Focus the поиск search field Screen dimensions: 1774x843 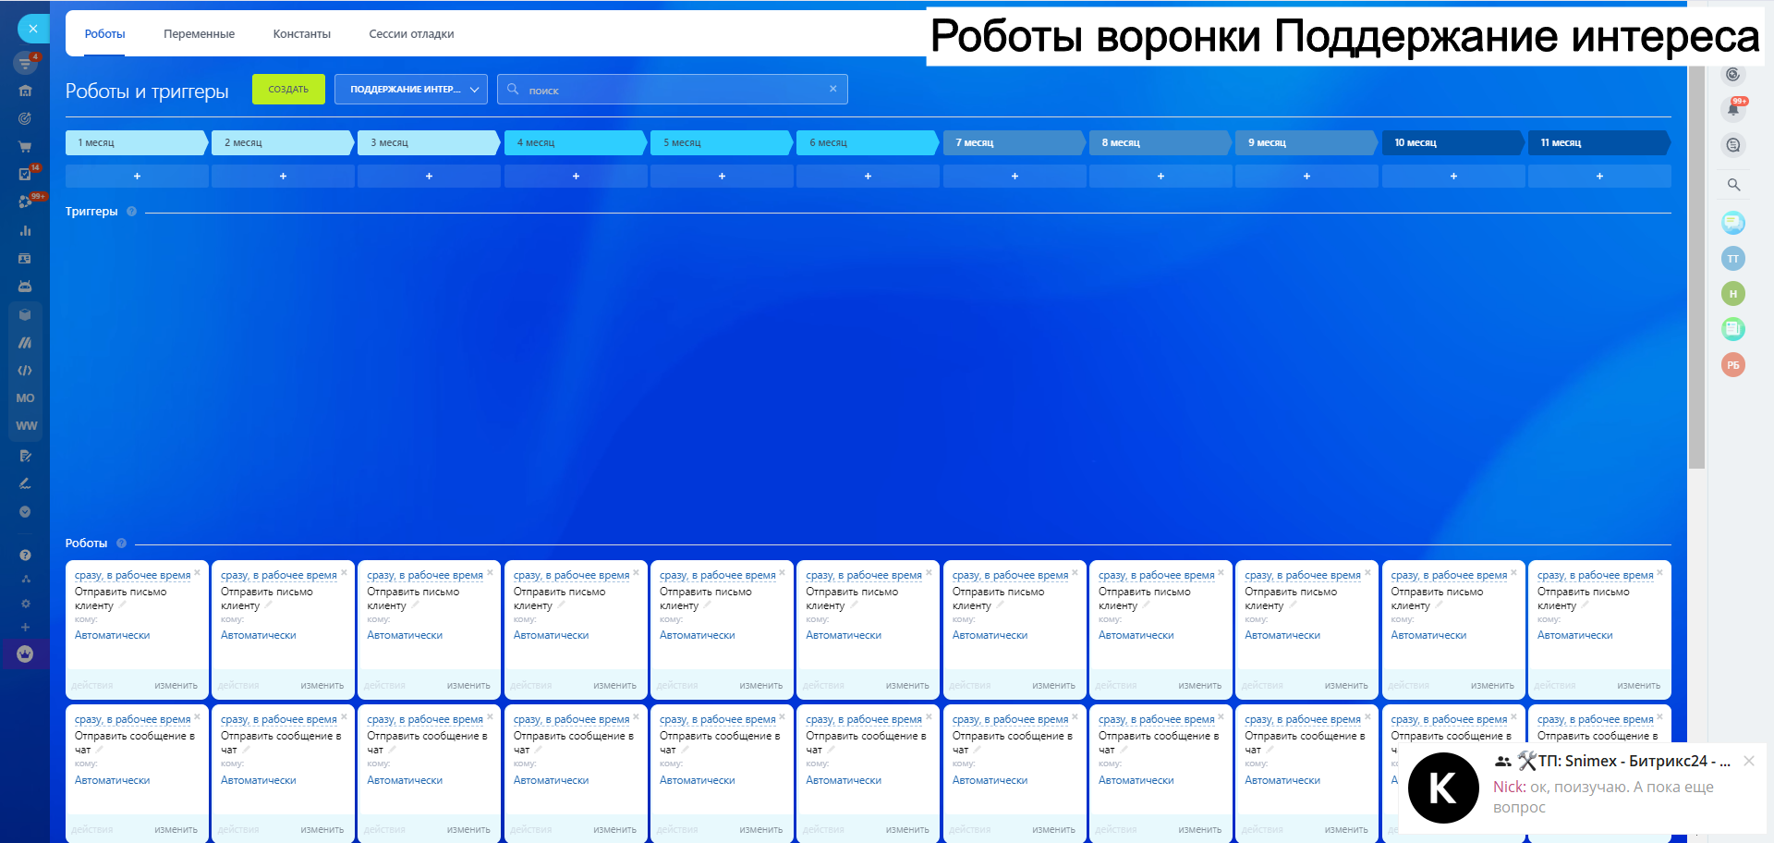(x=672, y=90)
